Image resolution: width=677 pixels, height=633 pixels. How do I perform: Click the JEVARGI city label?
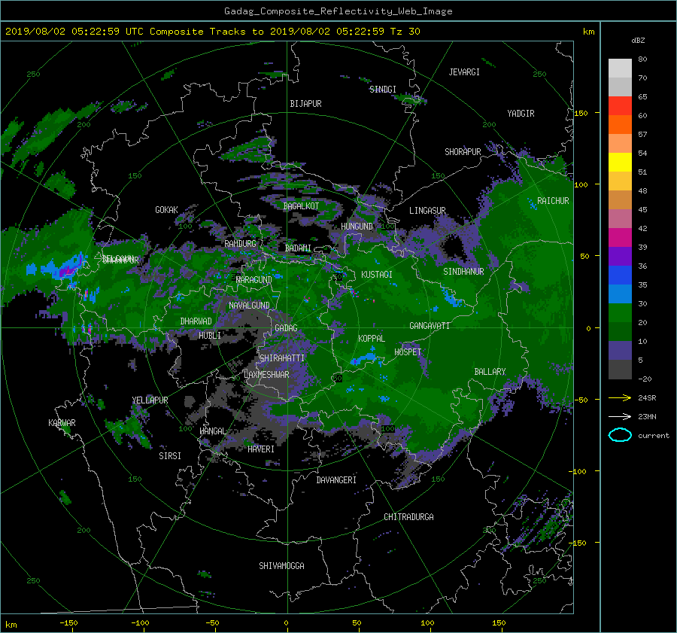464,72
